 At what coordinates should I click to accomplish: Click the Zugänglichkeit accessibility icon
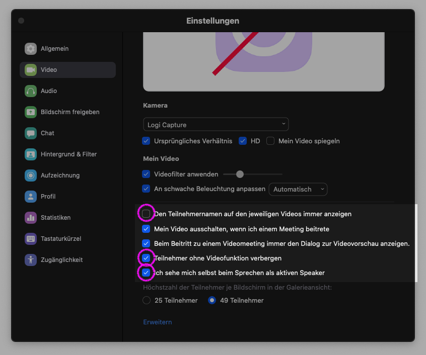pyautogui.click(x=31, y=260)
